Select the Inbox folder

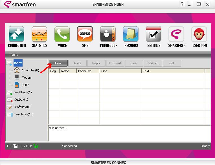18,63
